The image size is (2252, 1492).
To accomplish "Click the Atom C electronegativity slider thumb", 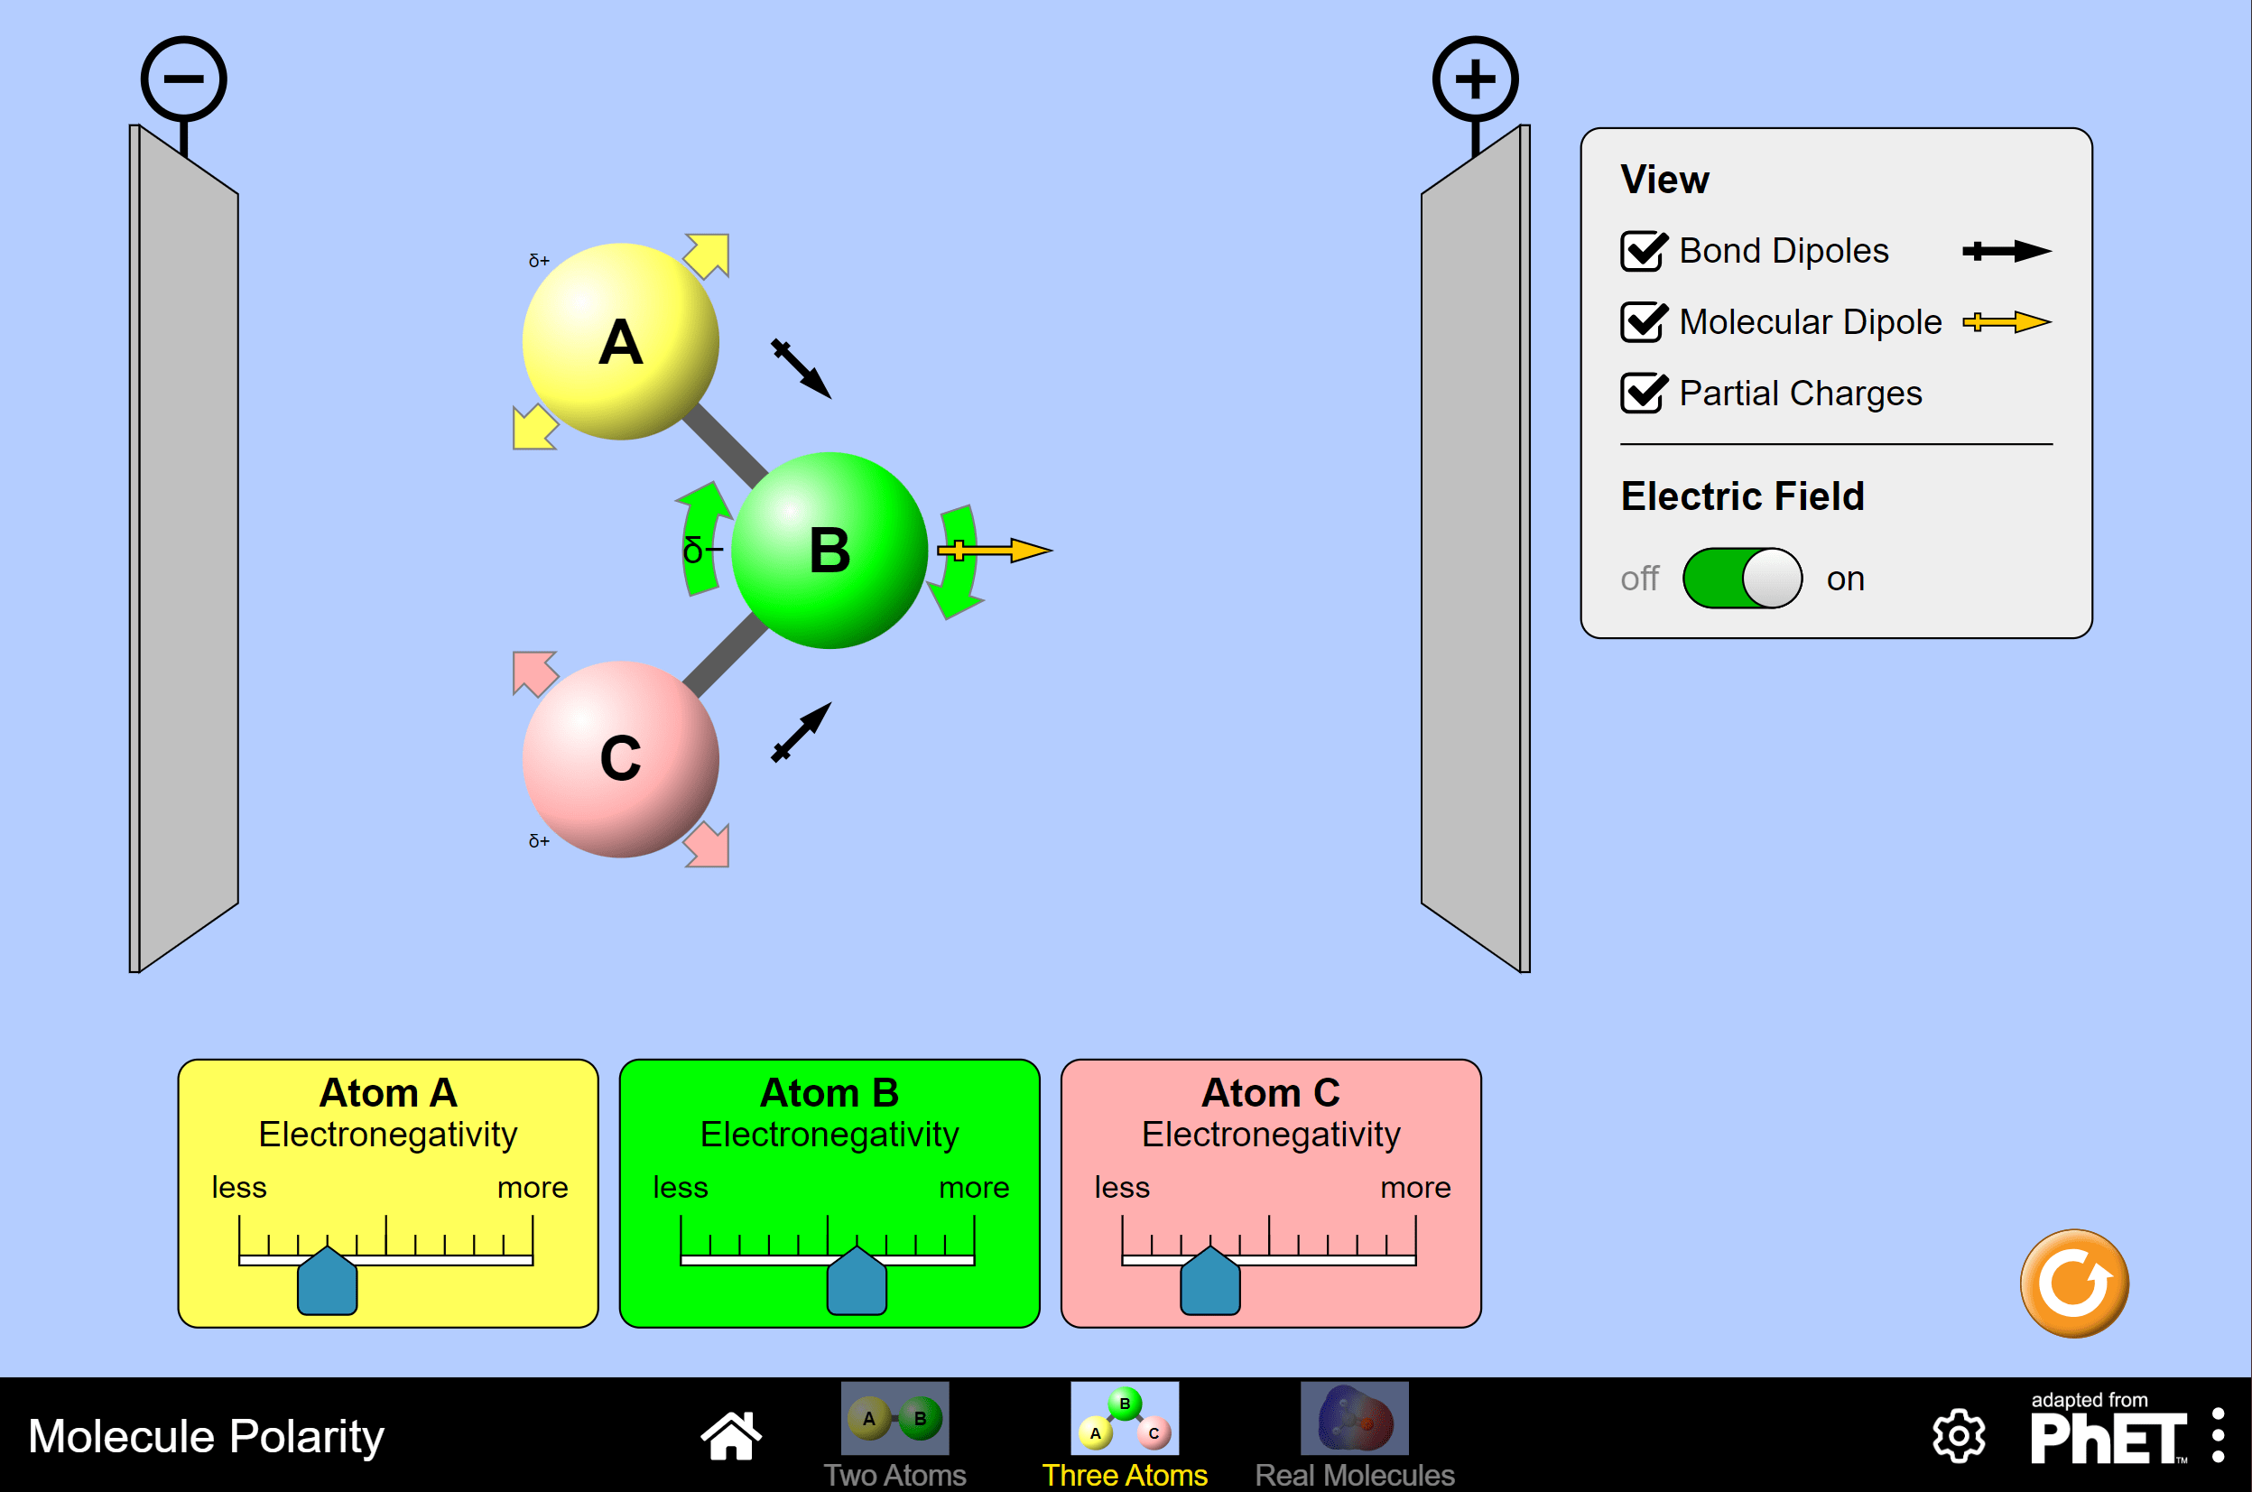I will click(x=1209, y=1283).
